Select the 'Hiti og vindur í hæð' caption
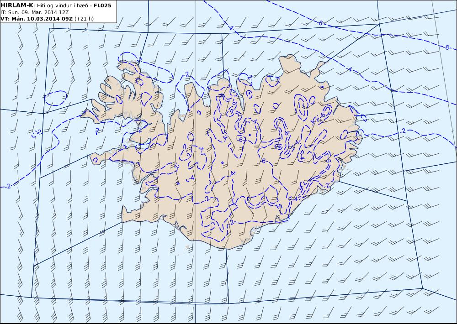 [63, 5]
